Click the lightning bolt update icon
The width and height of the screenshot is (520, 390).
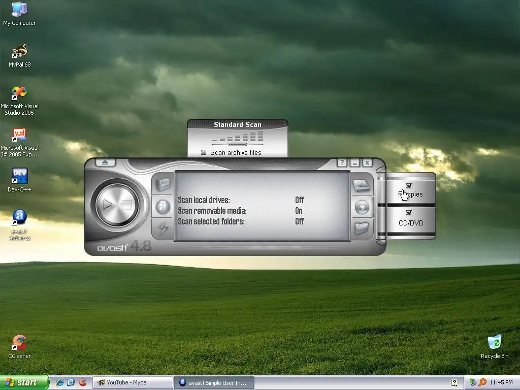(162, 228)
